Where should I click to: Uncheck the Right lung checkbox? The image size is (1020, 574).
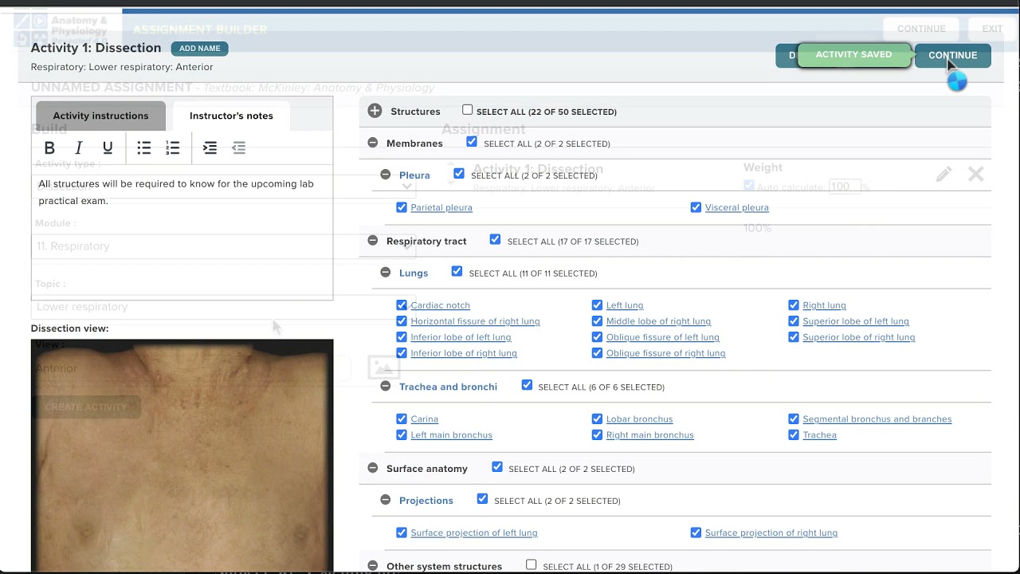pyautogui.click(x=794, y=305)
